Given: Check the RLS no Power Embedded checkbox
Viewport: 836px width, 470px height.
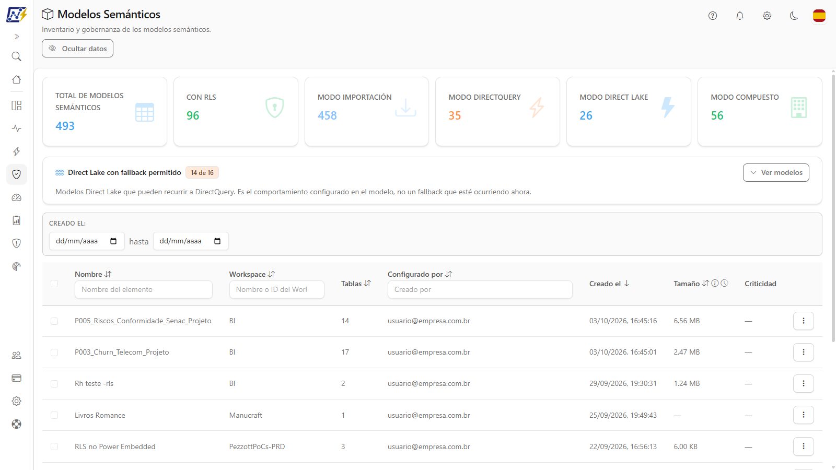Looking at the screenshot, I should [x=54, y=446].
